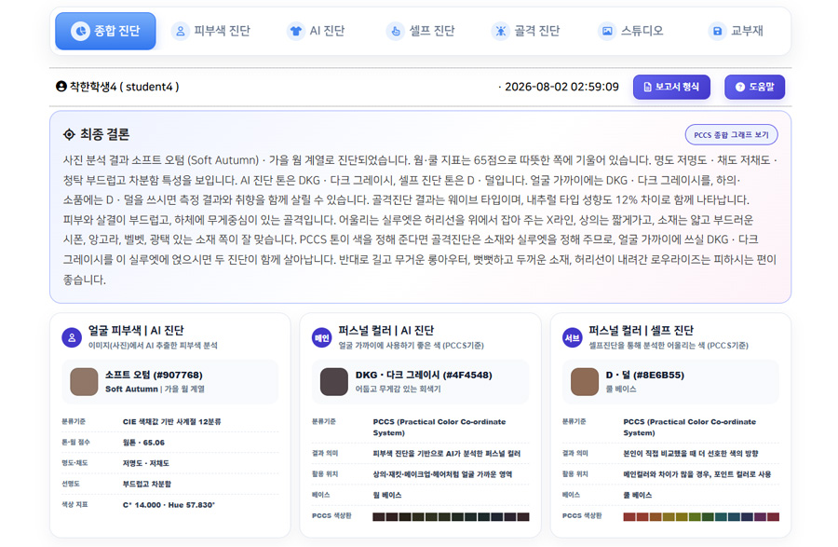838x547 pixels.
Task: Click the 퍼스널 컬러 | AI 진단 heading
Action: pos(385,330)
